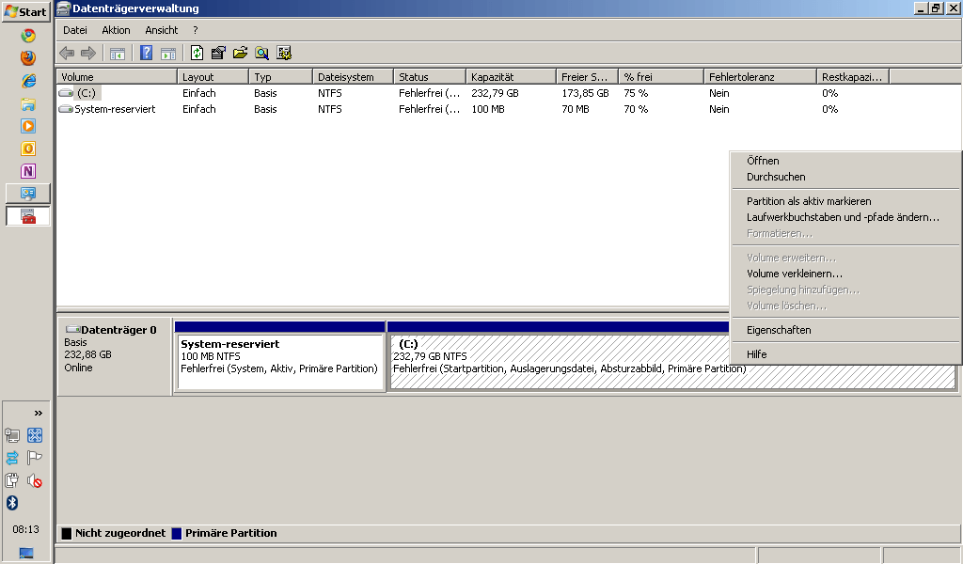Select 'Volume verkleinern...' in the context menu

point(795,274)
